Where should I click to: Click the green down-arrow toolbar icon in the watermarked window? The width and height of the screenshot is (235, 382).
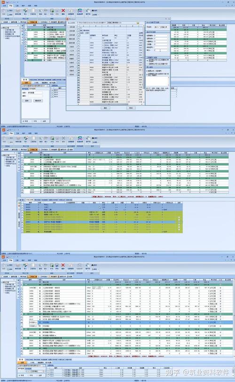52,265
